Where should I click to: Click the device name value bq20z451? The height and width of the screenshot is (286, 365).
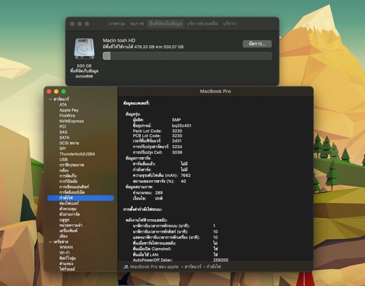(x=182, y=126)
